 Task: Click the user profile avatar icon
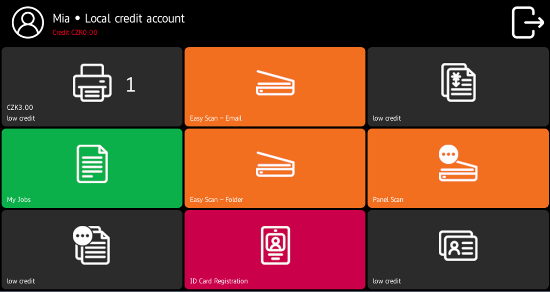[x=28, y=23]
